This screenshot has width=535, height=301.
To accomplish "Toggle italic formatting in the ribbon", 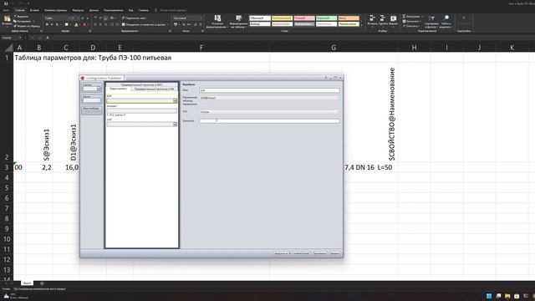I will tap(52, 24).
